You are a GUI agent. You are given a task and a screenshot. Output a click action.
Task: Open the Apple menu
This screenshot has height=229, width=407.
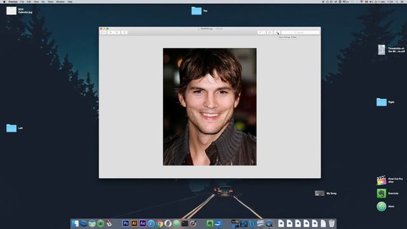click(4, 1)
